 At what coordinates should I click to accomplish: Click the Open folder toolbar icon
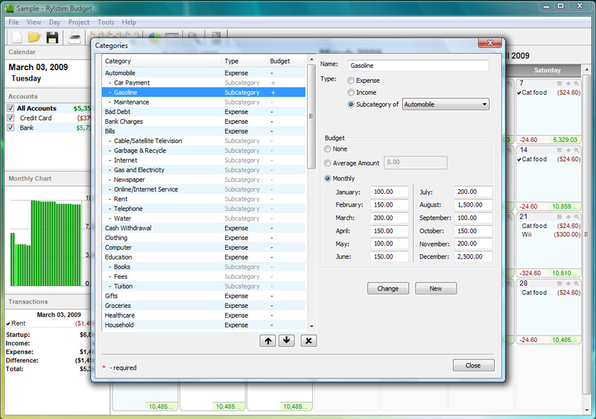pyautogui.click(x=34, y=37)
